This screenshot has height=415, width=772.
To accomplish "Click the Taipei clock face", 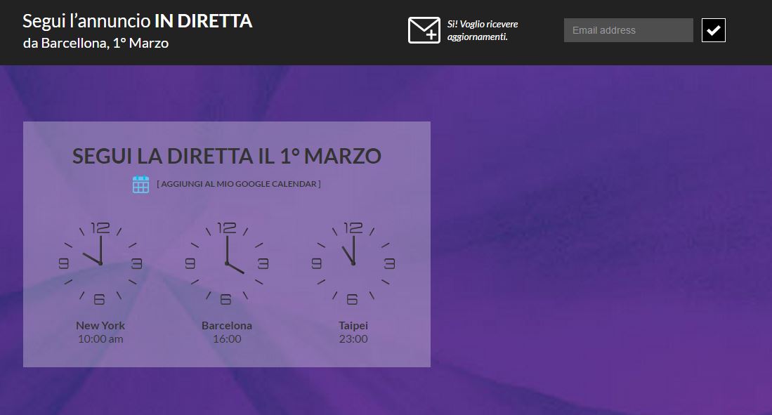I will click(353, 263).
